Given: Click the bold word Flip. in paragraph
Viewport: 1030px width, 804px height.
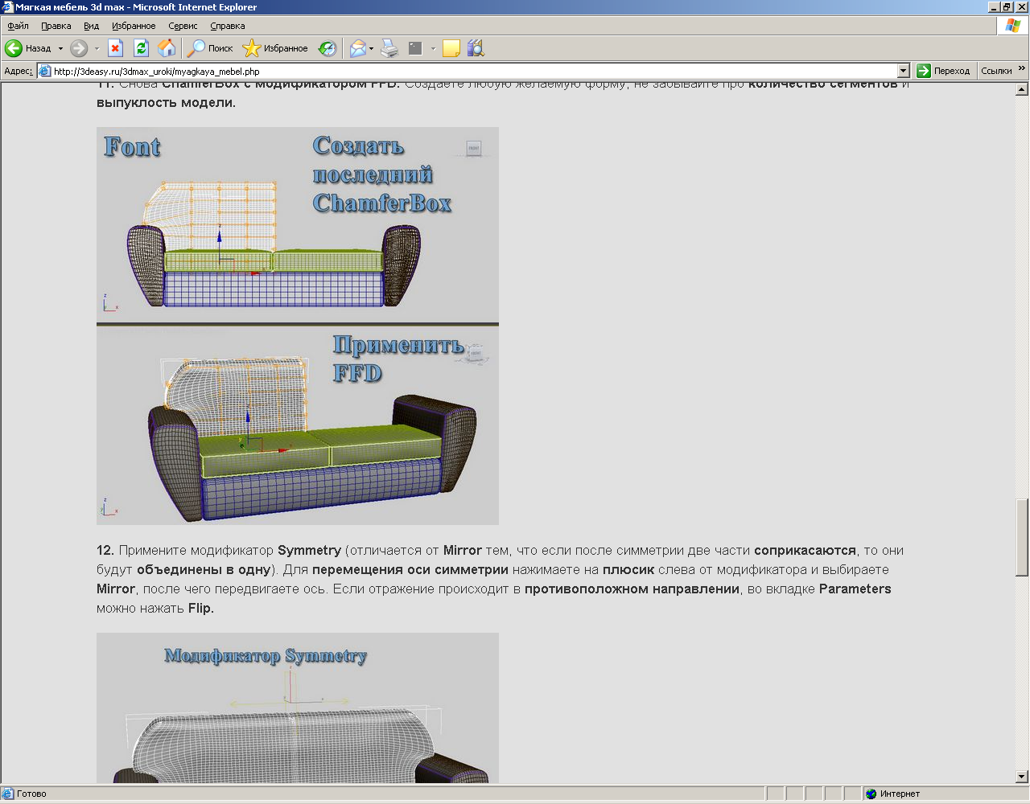Looking at the screenshot, I should [201, 609].
